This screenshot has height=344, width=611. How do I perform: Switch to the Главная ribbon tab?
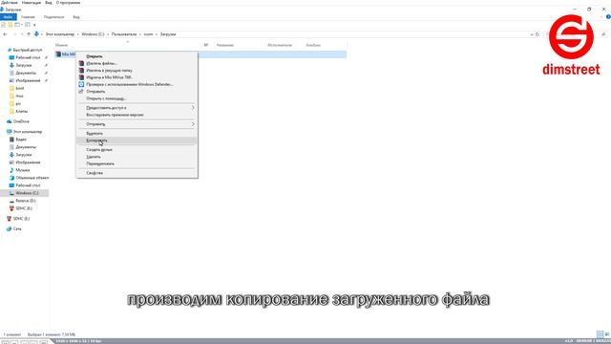pos(28,17)
